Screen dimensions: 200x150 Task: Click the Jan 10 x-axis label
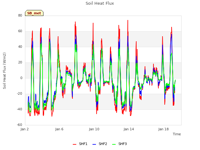[x=94, y=129]
